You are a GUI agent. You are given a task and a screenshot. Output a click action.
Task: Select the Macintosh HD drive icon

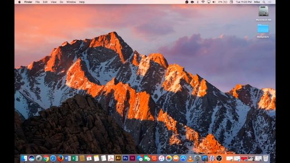(263, 11)
